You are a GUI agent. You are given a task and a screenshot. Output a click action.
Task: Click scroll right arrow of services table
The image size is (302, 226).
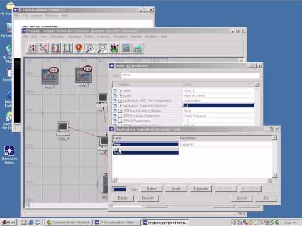point(270,180)
